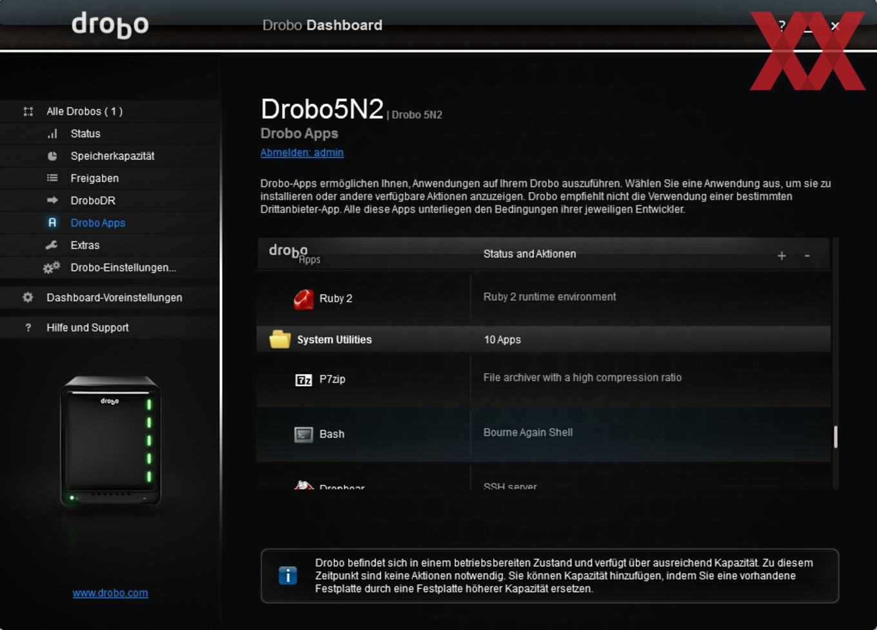Collapse all app categories with minus
This screenshot has height=630, width=877.
point(807,256)
